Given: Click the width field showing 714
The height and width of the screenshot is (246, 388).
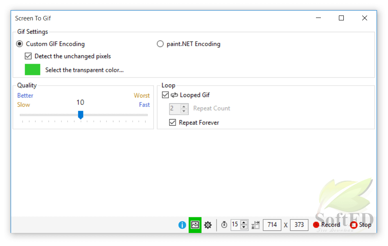Looking at the screenshot, I should [272, 225].
